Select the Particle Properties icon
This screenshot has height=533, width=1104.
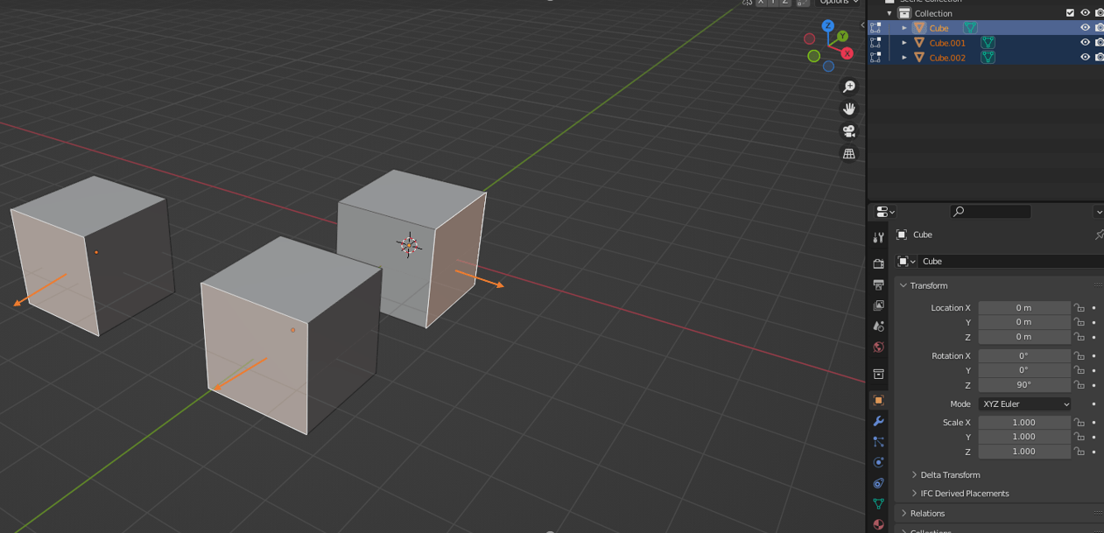coord(878,442)
